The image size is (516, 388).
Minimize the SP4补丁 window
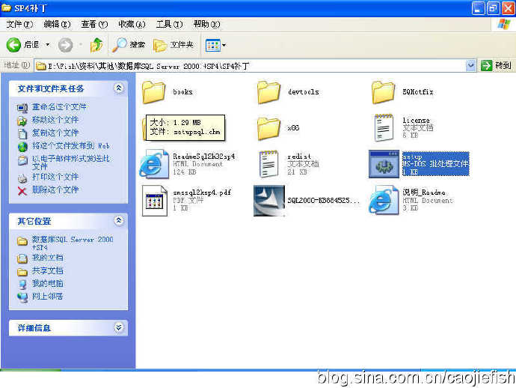(x=478, y=8)
